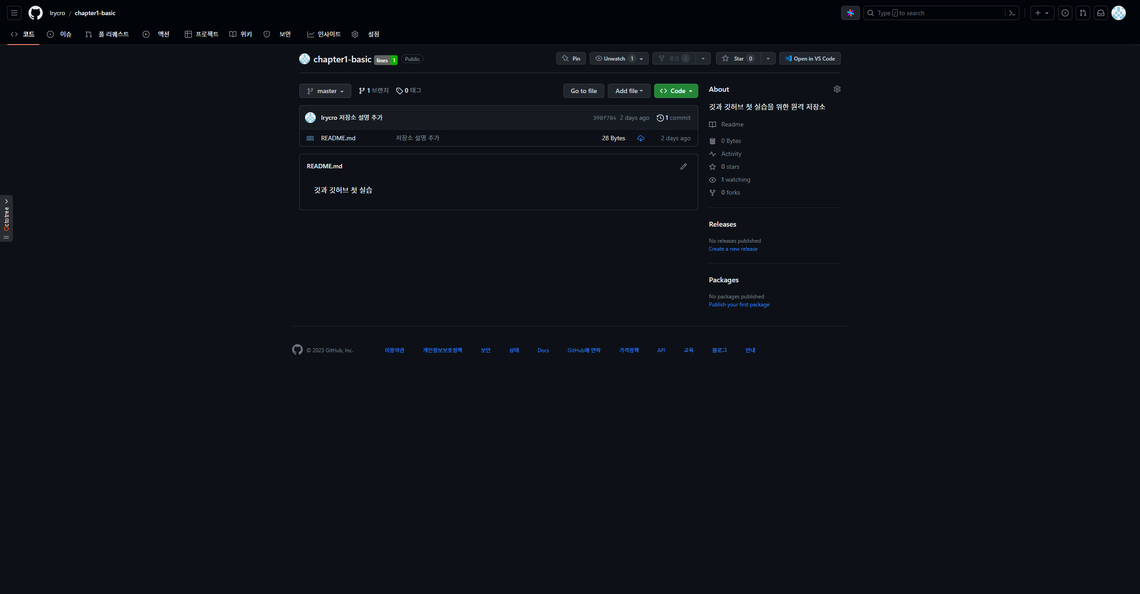Click the About section gear icon
1140x594 pixels.
click(x=837, y=90)
